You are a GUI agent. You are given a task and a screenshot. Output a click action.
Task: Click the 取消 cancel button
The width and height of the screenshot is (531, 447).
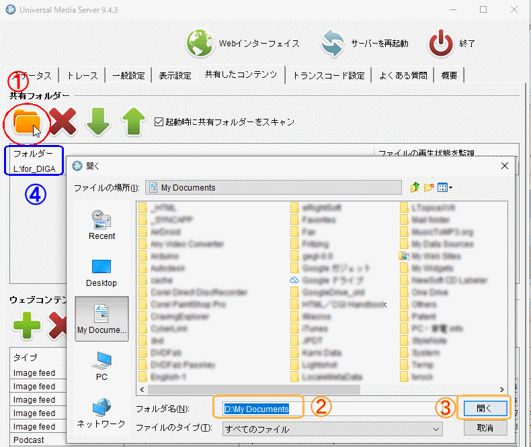pos(483,428)
